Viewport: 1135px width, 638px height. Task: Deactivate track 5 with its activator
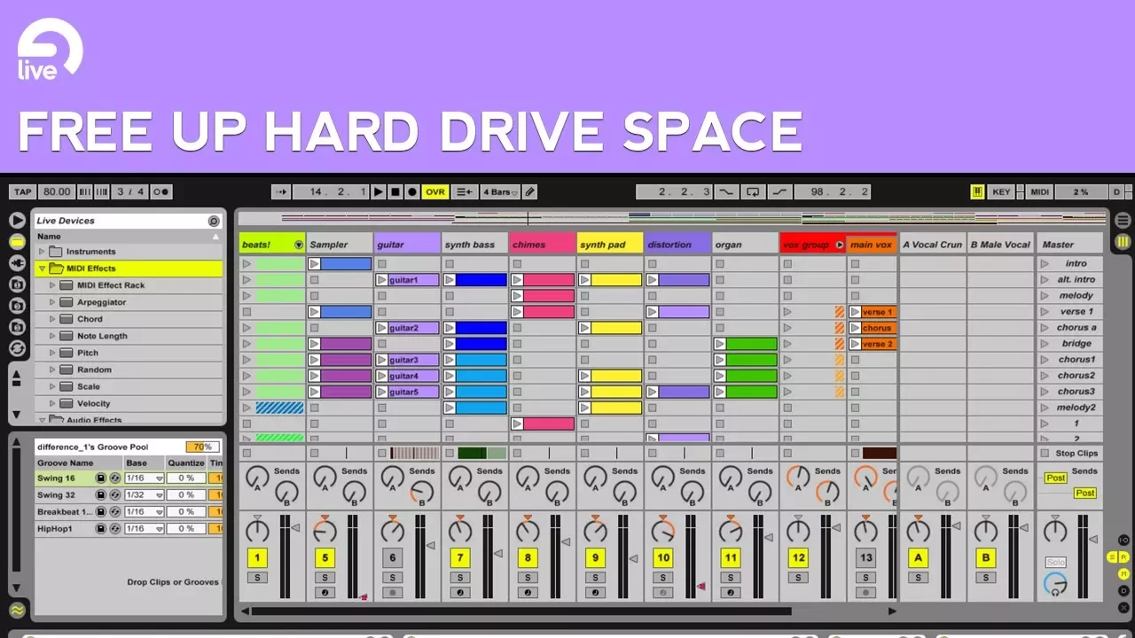(325, 557)
